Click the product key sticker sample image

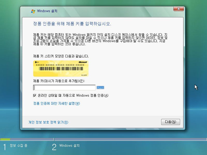[61, 68]
